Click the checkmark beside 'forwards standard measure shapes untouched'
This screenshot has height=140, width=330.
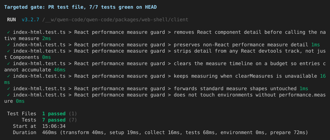click(9, 88)
